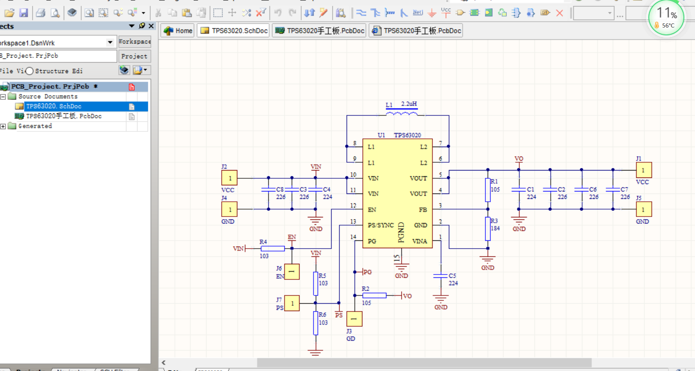Place a No ERC red X marker
Viewport: 695px width, 371px height.
click(559, 13)
